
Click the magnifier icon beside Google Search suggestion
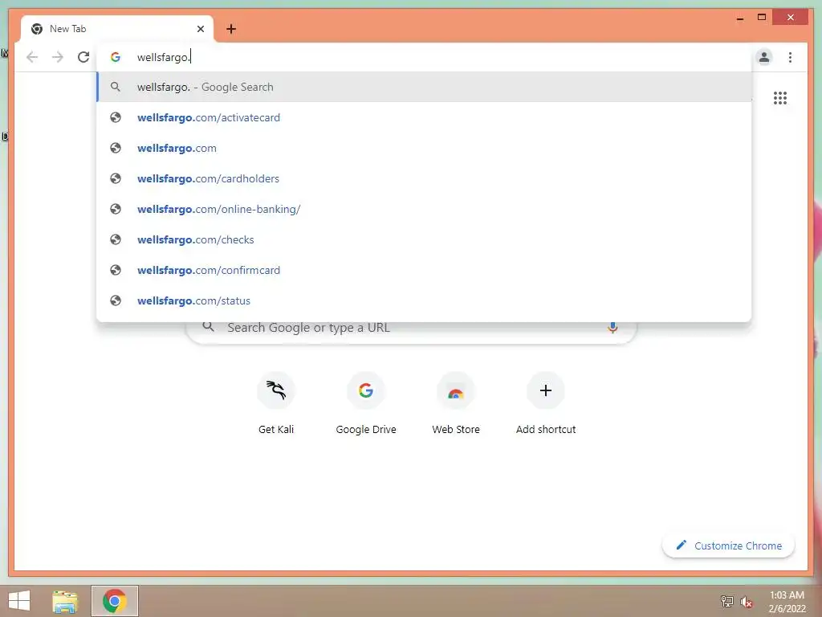click(116, 87)
